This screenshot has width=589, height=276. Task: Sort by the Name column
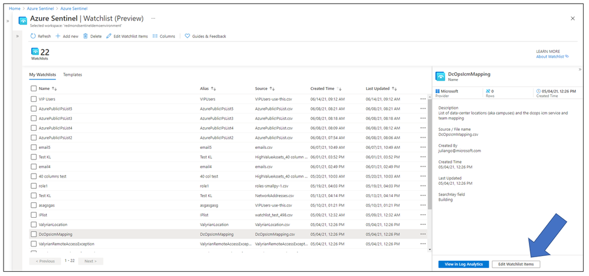48,89
